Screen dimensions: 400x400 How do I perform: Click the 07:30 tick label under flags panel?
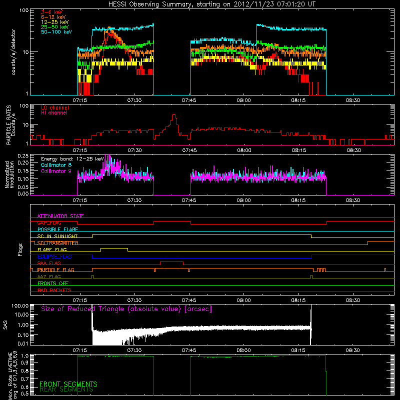[x=134, y=300]
